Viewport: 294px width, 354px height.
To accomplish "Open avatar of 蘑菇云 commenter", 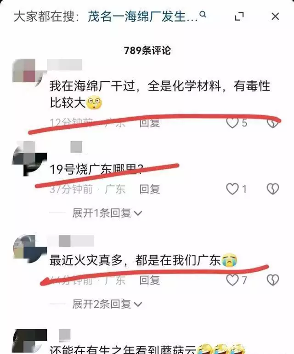I will [30, 341].
